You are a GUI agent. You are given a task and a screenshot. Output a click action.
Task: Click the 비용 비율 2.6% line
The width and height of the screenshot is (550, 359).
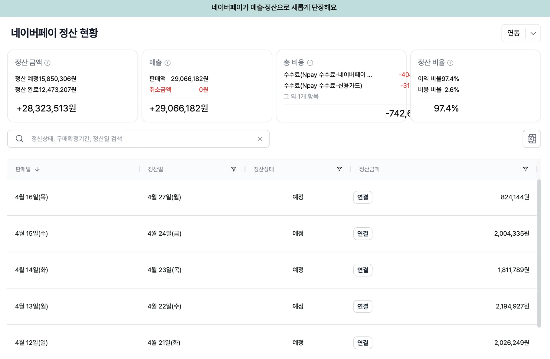438,90
